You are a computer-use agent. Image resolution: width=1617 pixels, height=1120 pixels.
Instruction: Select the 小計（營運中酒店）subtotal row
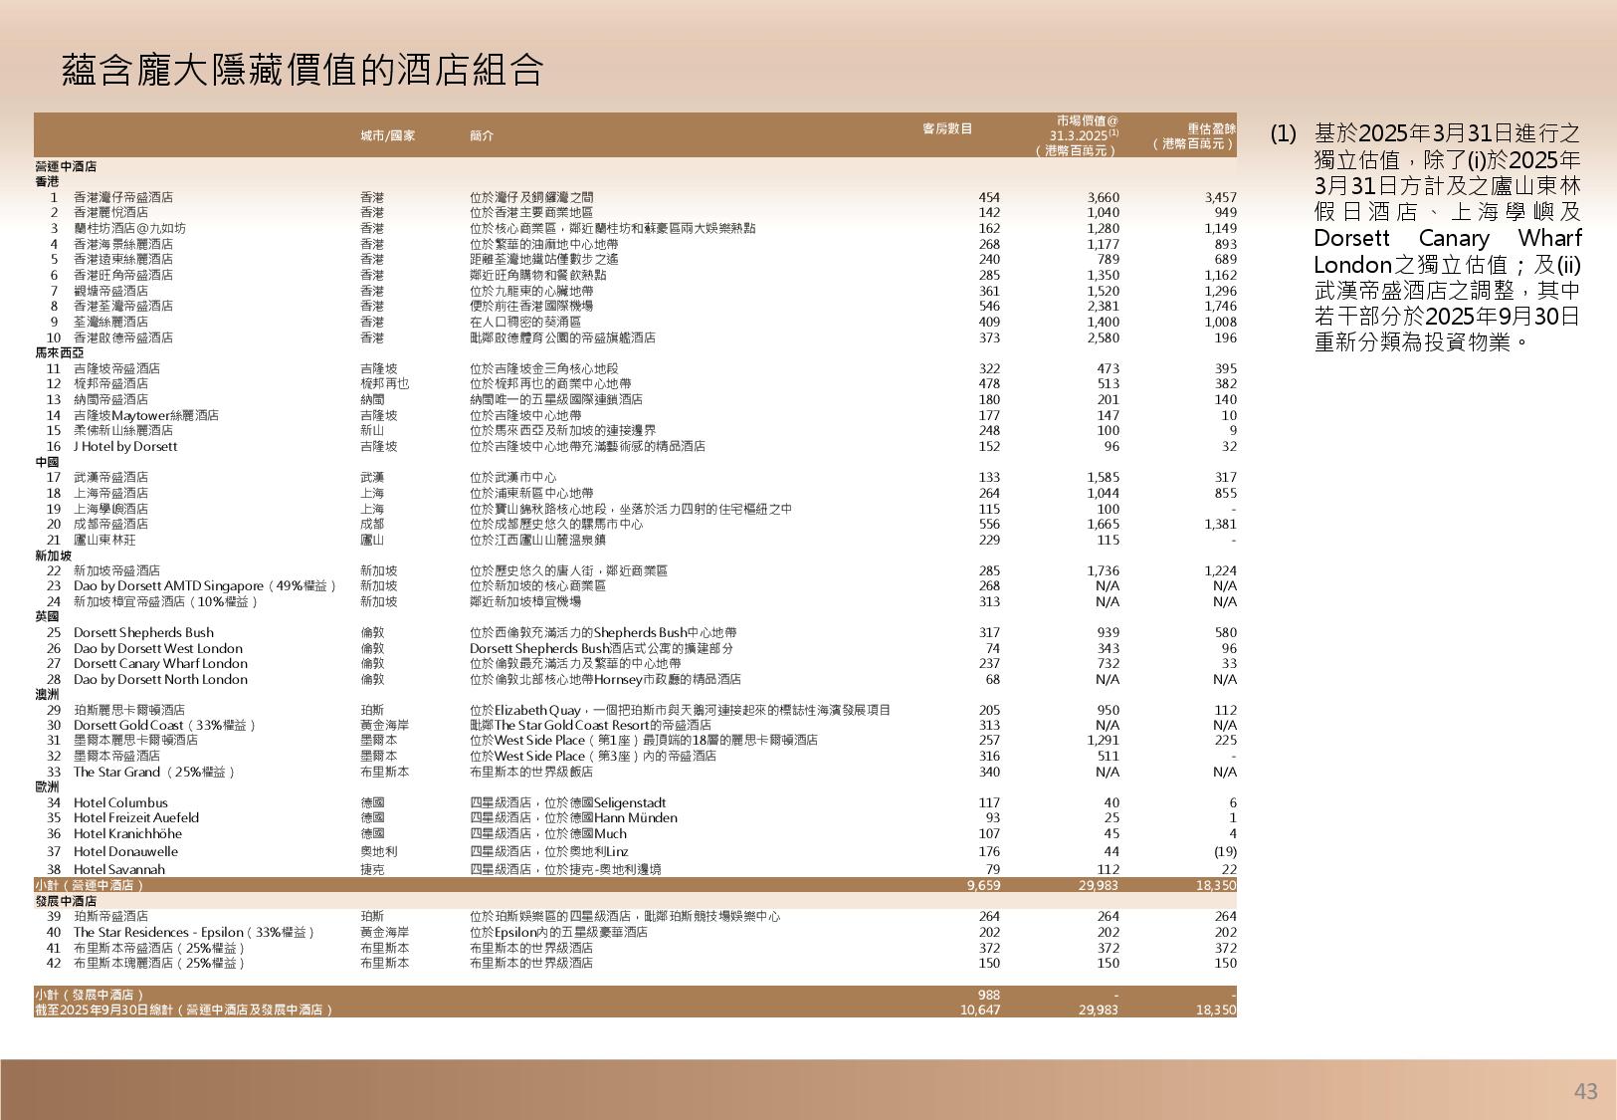90,885
